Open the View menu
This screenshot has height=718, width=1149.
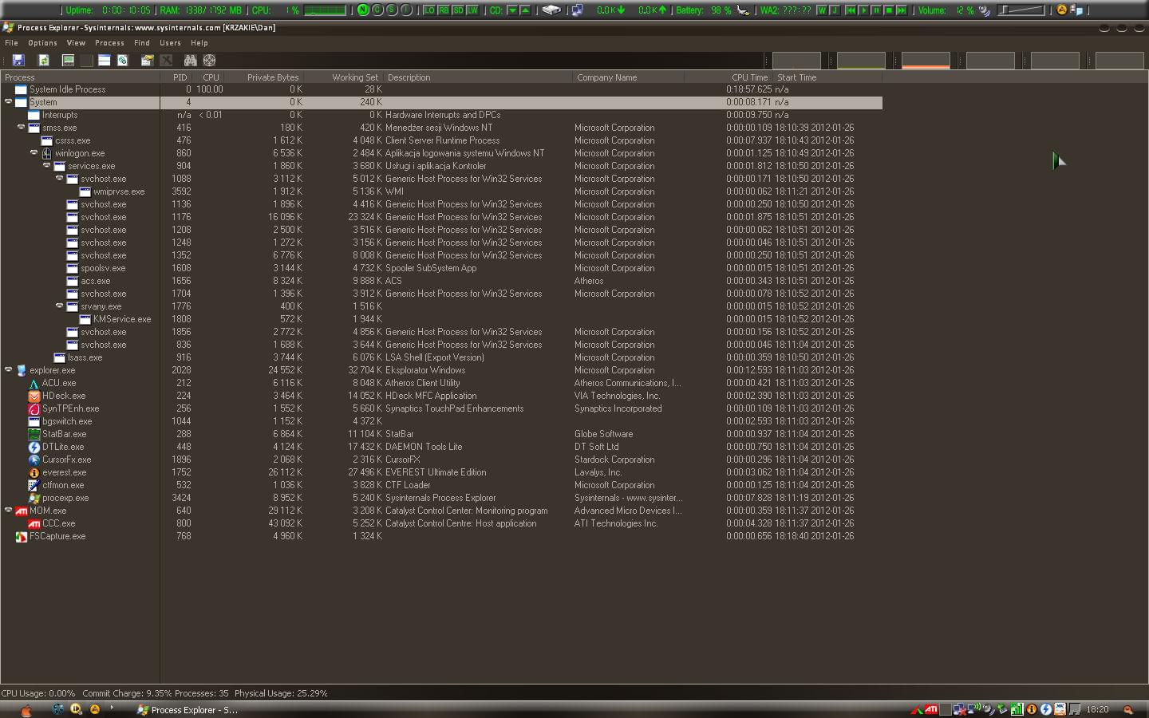[x=76, y=43]
